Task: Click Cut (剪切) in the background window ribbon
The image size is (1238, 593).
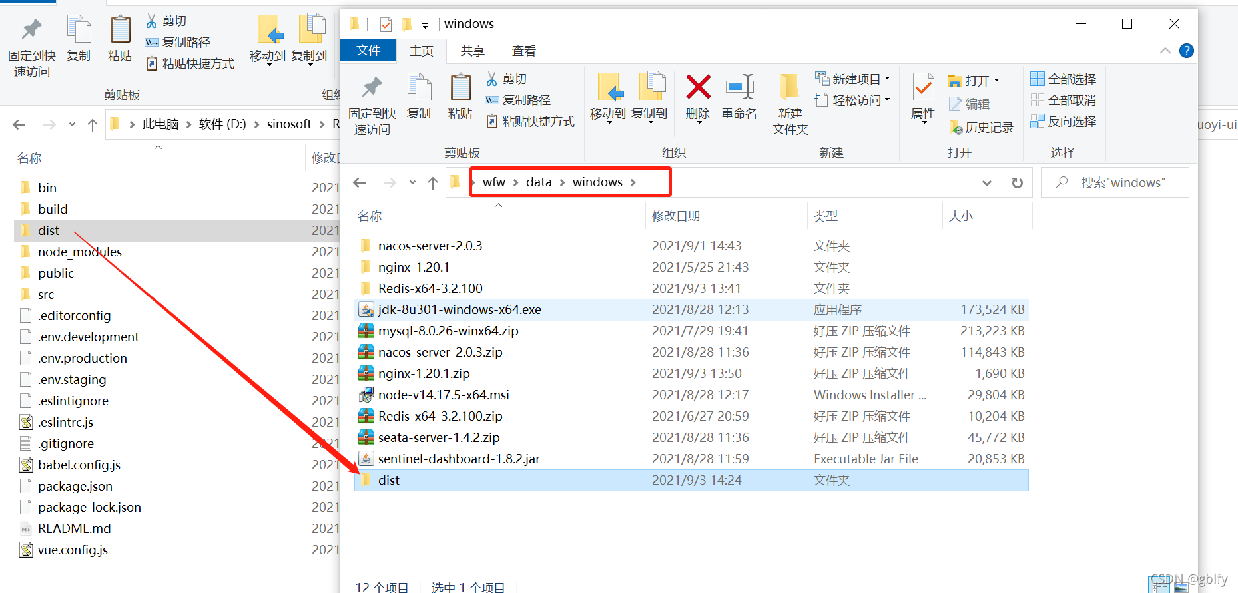Action: 166,21
